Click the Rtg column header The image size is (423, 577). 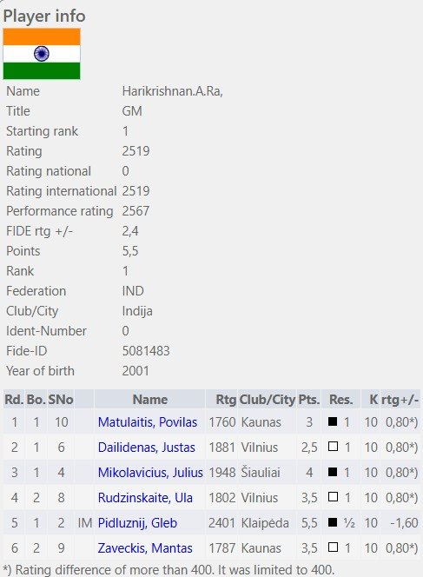coord(226,399)
